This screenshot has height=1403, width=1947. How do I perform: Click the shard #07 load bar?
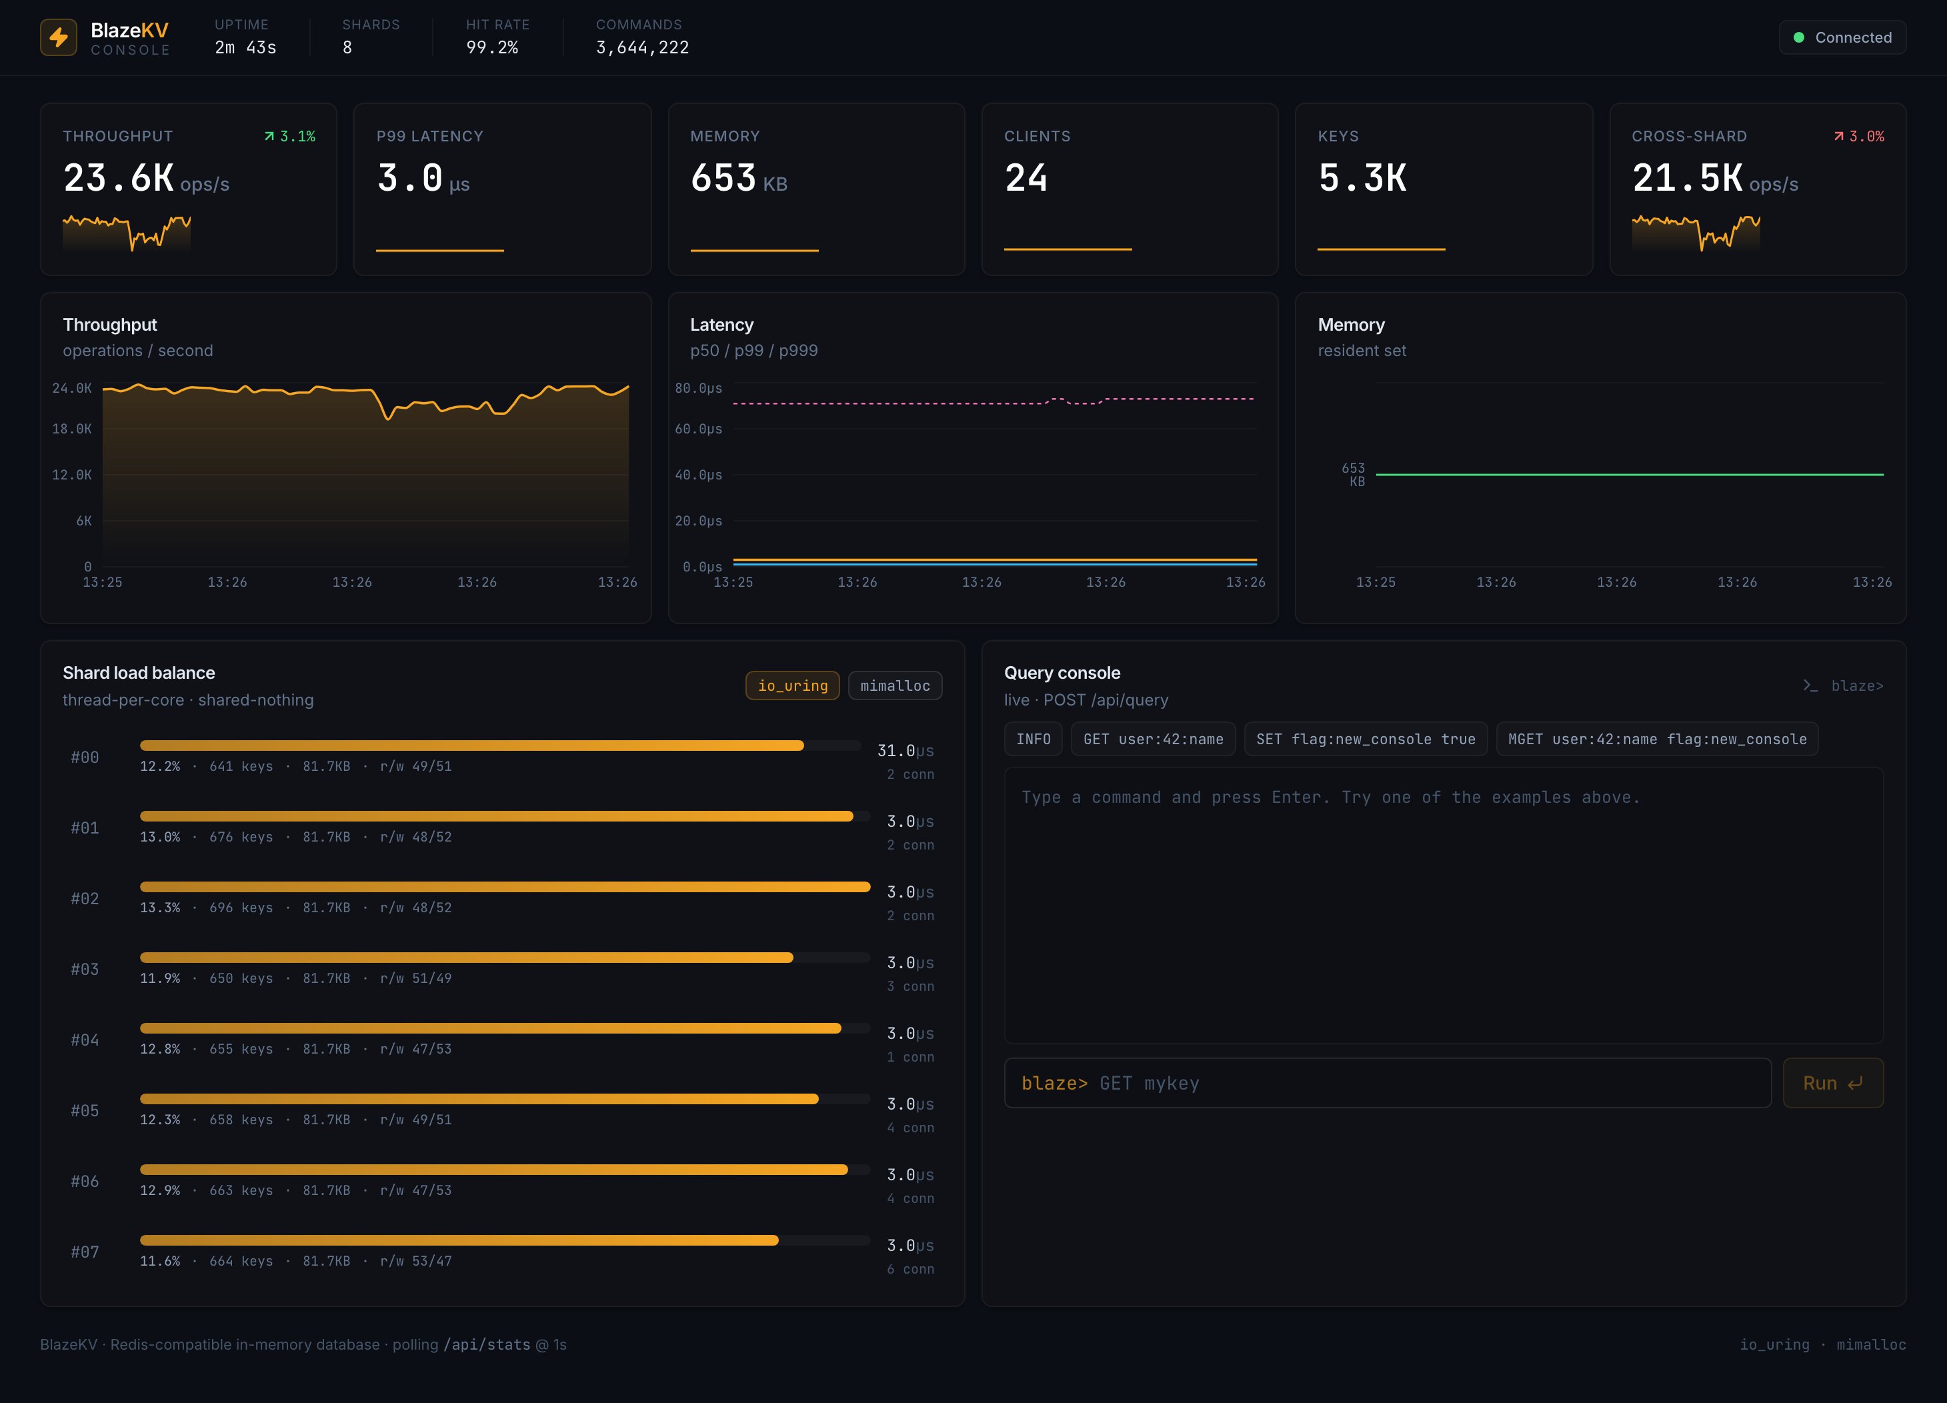click(505, 1240)
